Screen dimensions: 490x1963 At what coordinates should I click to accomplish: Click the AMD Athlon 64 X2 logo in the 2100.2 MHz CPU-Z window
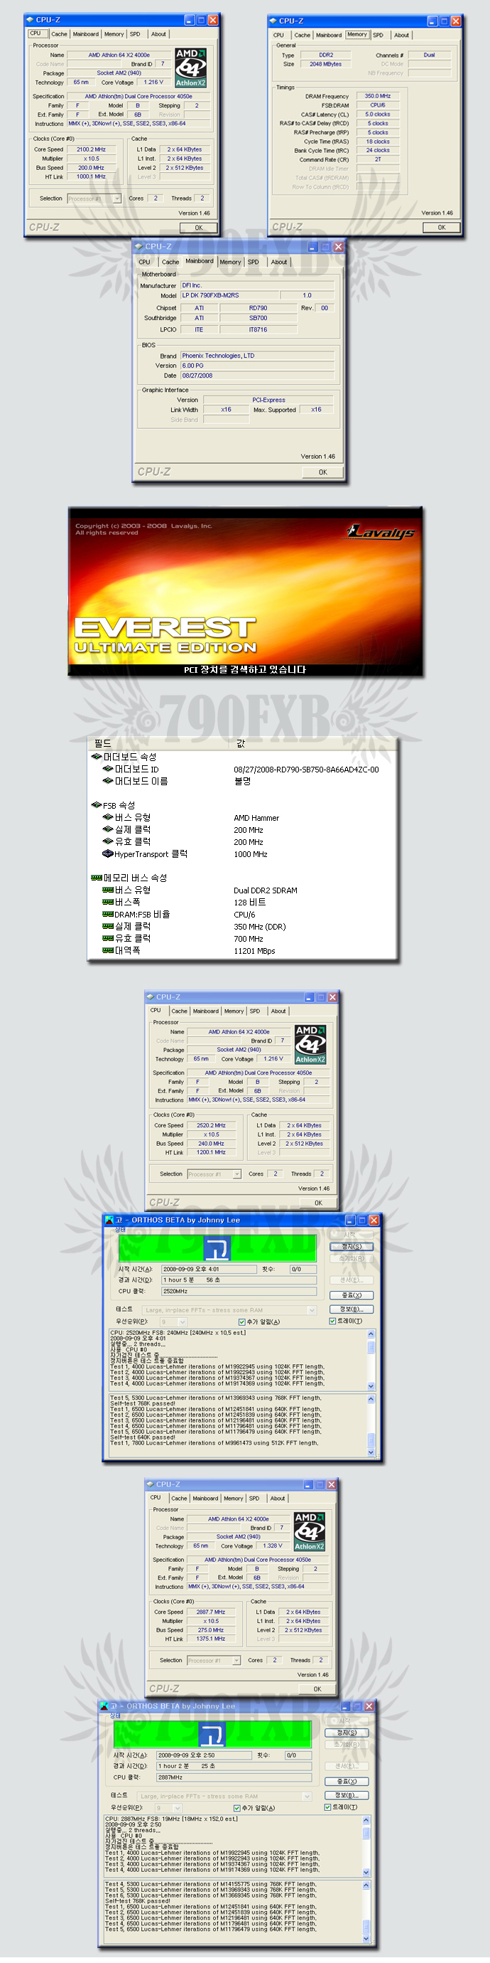(x=190, y=68)
